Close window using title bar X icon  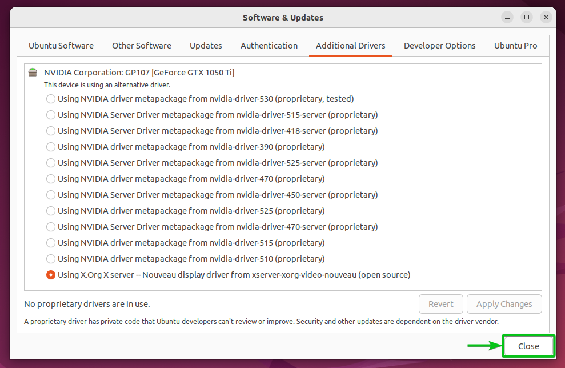pyautogui.click(x=546, y=17)
